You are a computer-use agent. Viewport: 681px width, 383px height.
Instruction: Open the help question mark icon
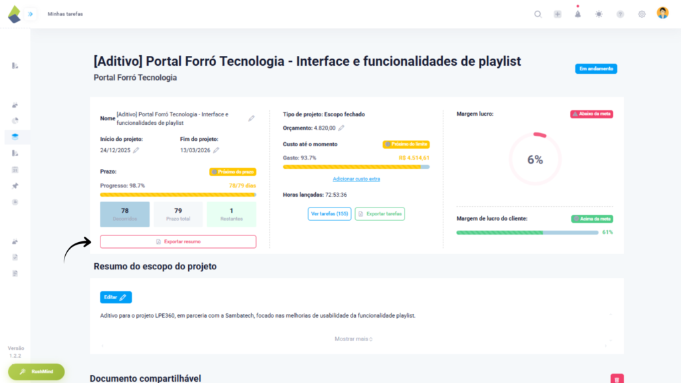click(x=620, y=14)
